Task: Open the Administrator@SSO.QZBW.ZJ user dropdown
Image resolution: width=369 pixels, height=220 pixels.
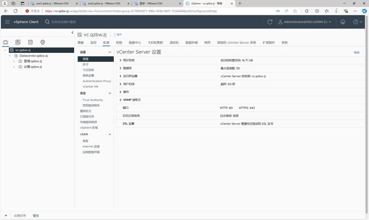Action: [305, 22]
